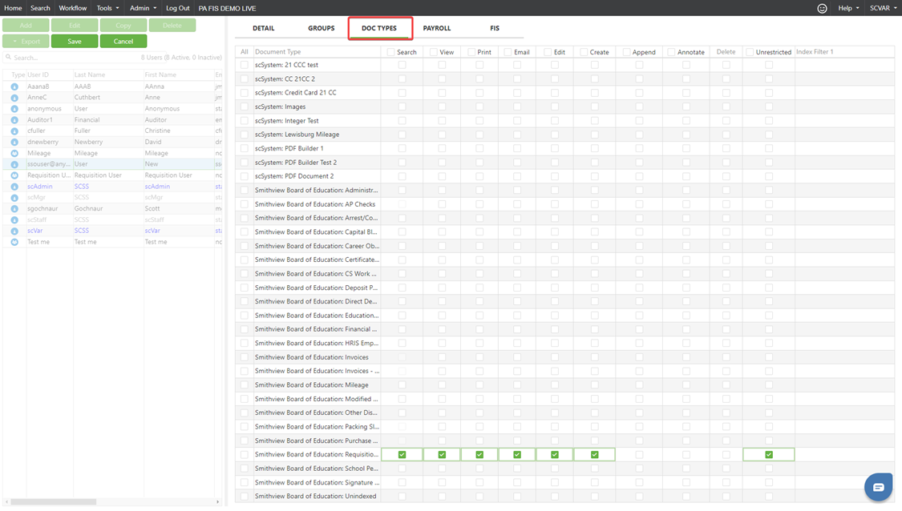Expand the SCVAR user menu
The width and height of the screenshot is (902, 511).
[x=884, y=8]
